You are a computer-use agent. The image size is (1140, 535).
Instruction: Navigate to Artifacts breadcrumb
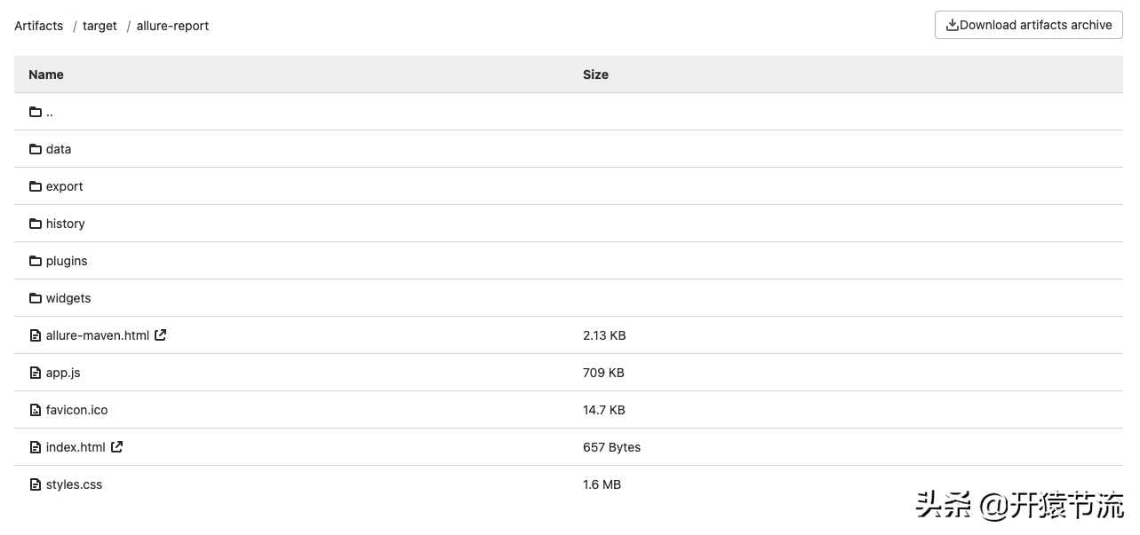click(x=38, y=26)
